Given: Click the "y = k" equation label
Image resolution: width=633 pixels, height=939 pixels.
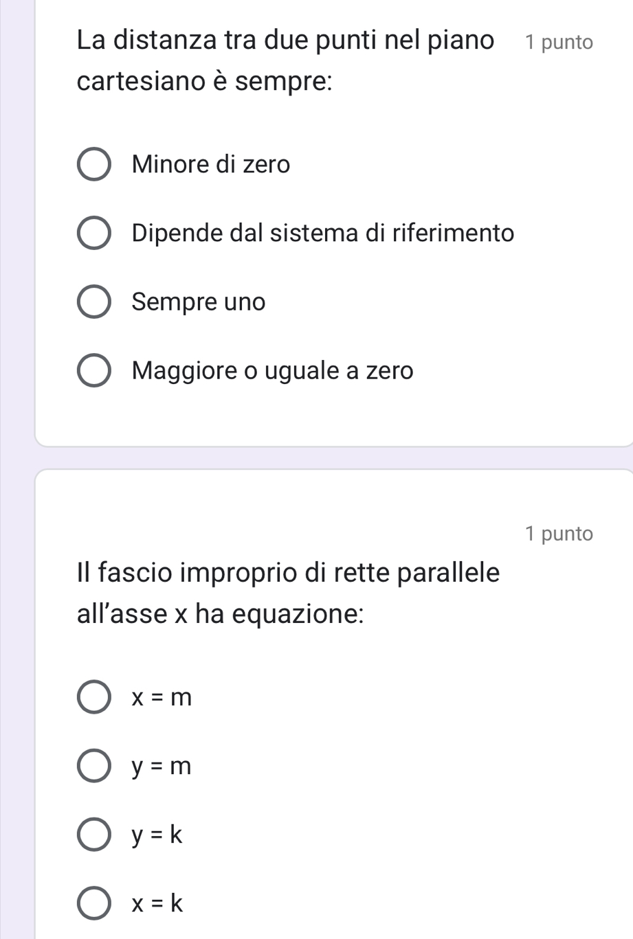Looking at the screenshot, I should 158,835.
